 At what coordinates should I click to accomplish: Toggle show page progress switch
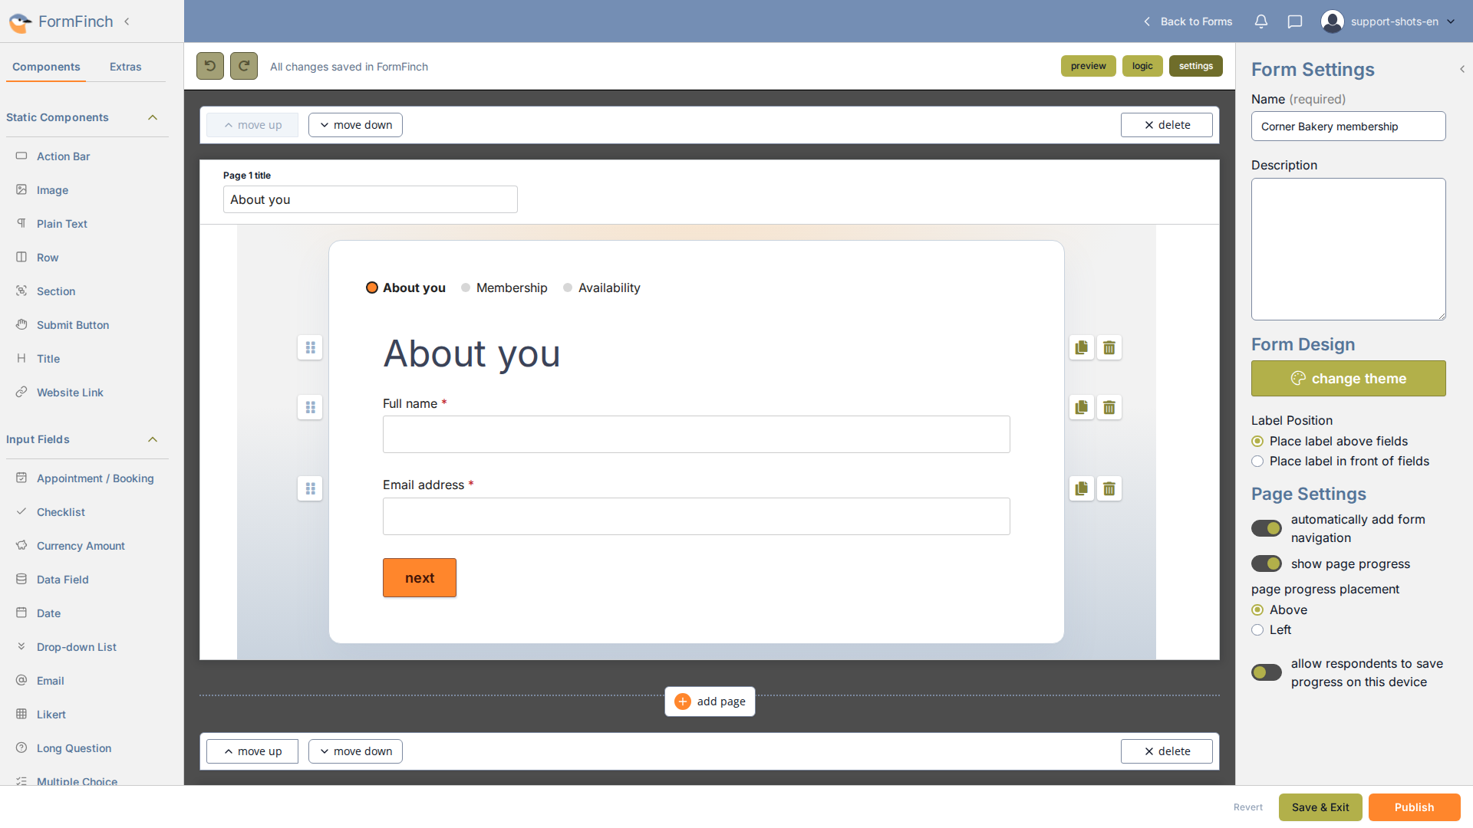tap(1267, 563)
